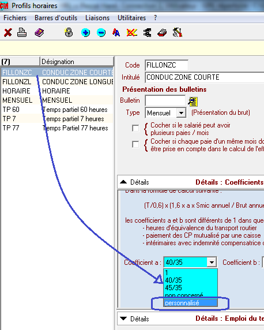Select the MENSUEL row in list
The height and width of the screenshot is (330, 264).
click(57, 100)
